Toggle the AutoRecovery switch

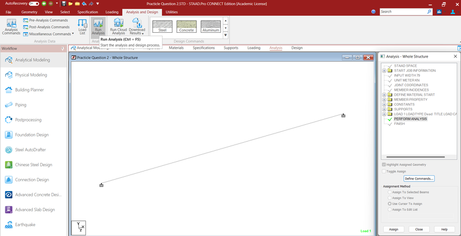point(34,4)
